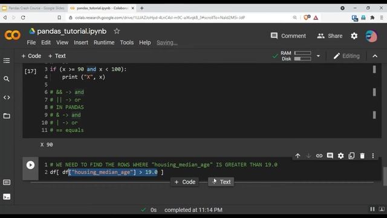Click the address bar URL
The image size is (387, 218).
click(160, 18)
